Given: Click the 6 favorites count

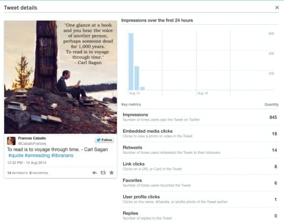Looking at the screenshot, I should 39,173.
